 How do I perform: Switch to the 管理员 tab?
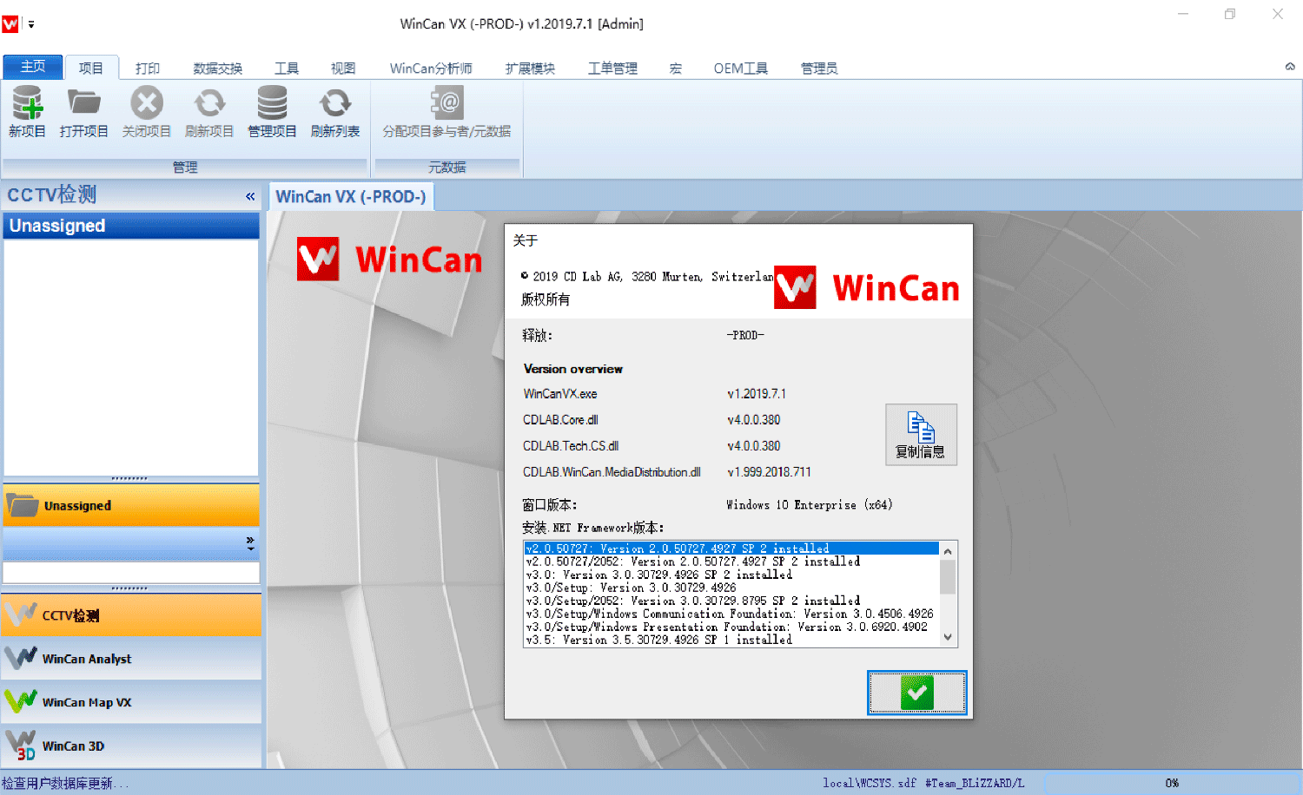coord(819,69)
